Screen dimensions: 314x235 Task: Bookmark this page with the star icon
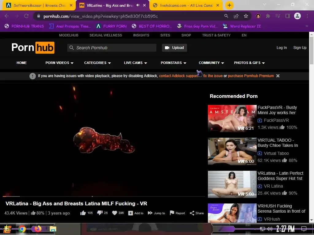tap(246, 16)
